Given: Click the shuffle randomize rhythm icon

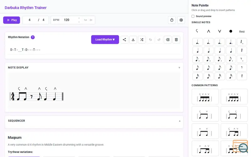Looking at the screenshot, I should [142, 40].
